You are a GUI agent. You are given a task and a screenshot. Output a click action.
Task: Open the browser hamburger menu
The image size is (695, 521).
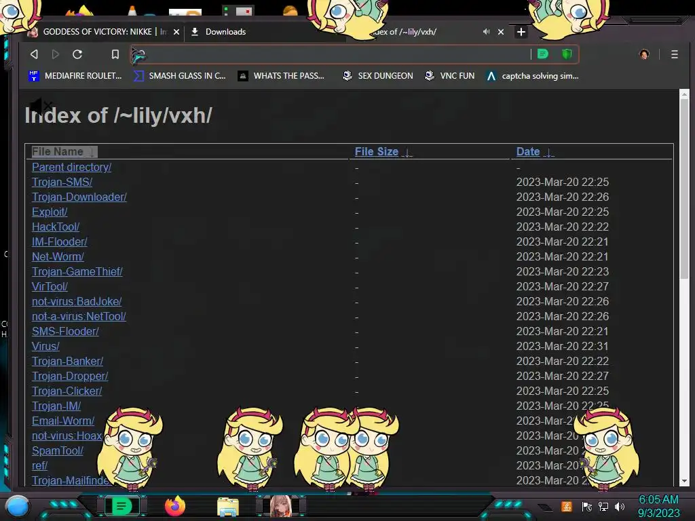(674, 54)
